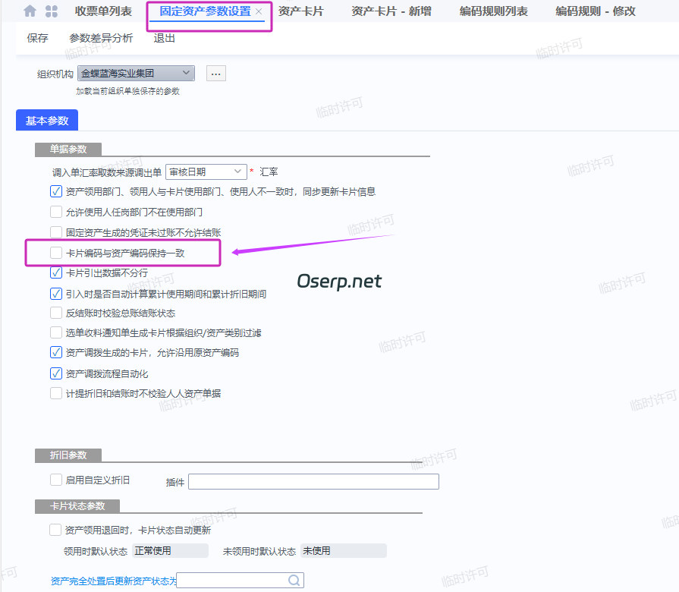The width and height of the screenshot is (679, 592).
Task: Click the 保存 toolbar button
Action: tap(37, 37)
